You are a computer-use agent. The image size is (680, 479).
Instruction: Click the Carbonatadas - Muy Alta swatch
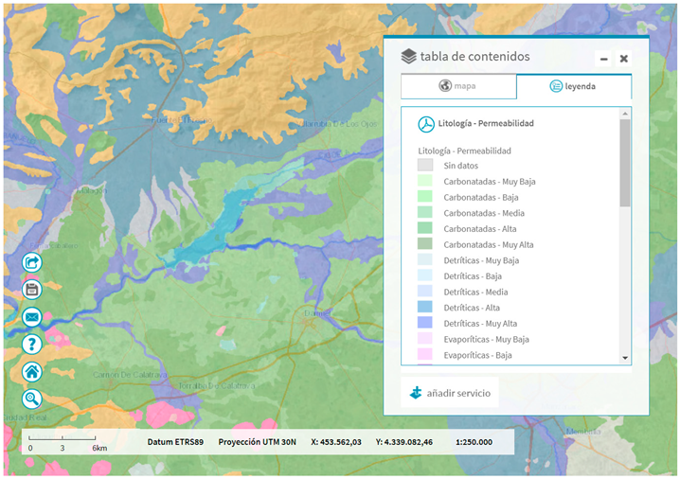click(425, 244)
